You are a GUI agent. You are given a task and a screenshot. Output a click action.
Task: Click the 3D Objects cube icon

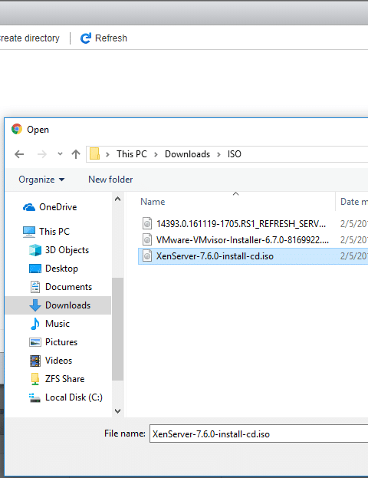pos(35,250)
